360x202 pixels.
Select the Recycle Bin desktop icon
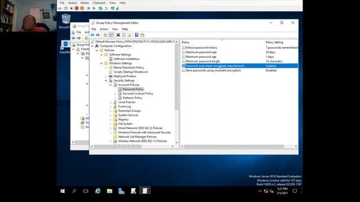pyautogui.click(x=66, y=21)
